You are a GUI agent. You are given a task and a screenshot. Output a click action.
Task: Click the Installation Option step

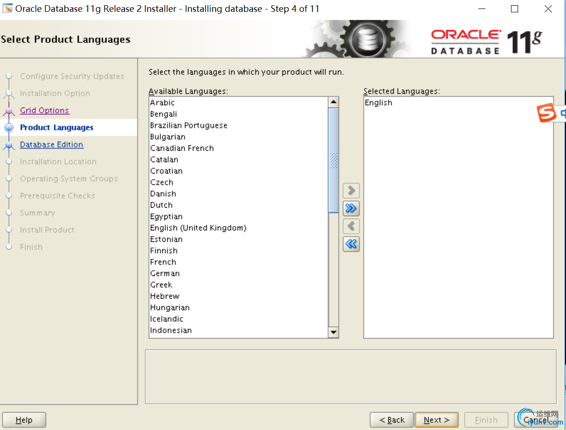(55, 93)
